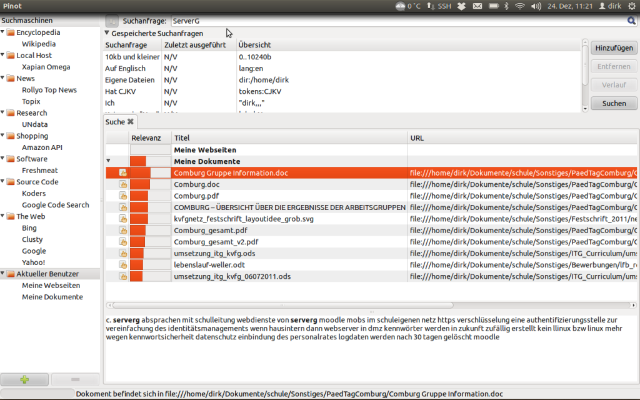This screenshot has height=400, width=640.
Task: Collapse the Meine Dokumente results group
Action: [109, 161]
